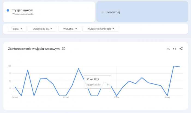The height and width of the screenshot is (113, 191).
Task: Download the interest over time data
Action: pyautogui.click(x=168, y=49)
